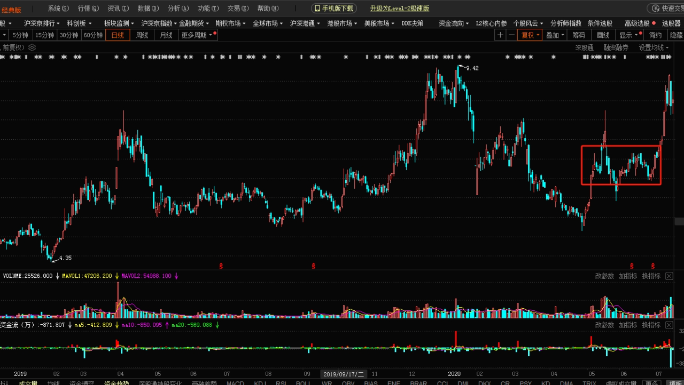
Task: Expand 资金流向 dropdown
Action: (454, 23)
